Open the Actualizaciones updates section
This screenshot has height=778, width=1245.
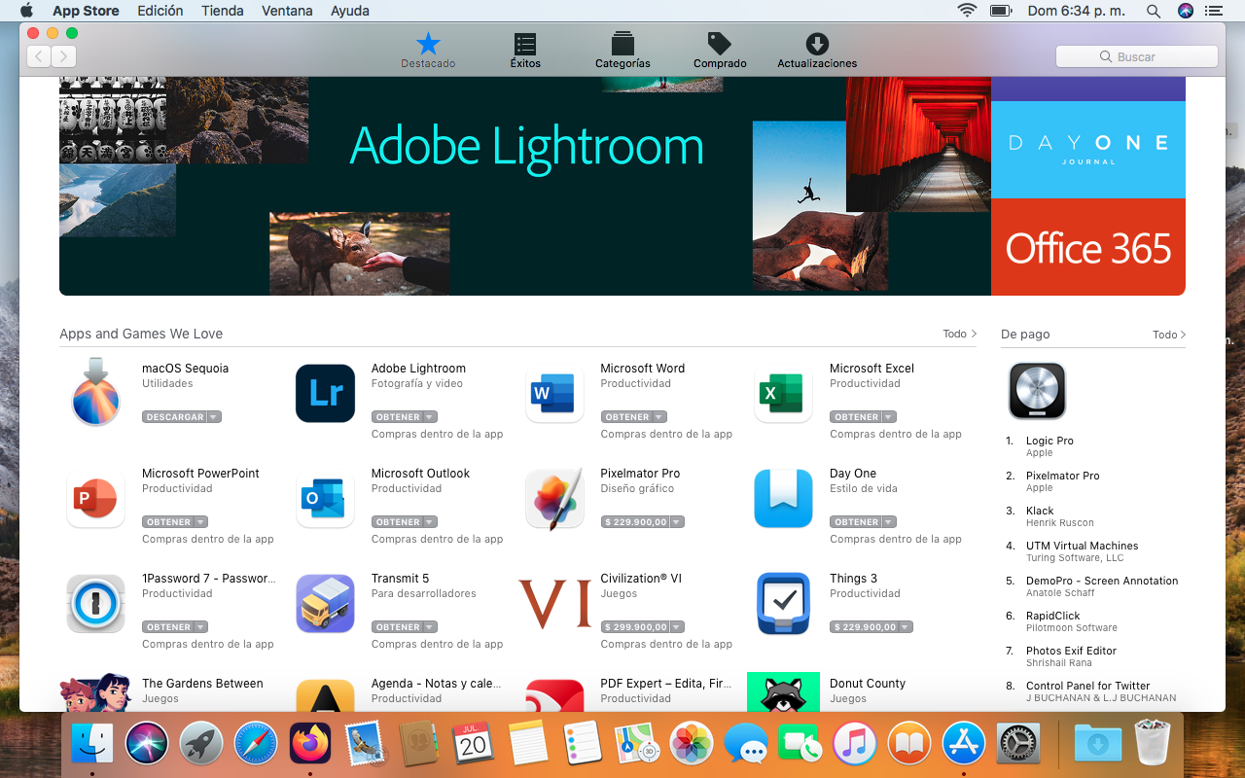[817, 51]
